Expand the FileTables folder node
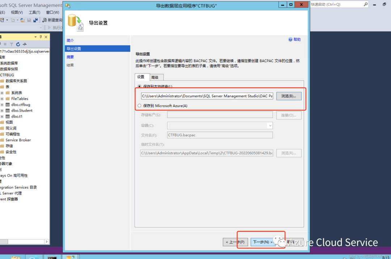The image size is (391, 259). point(2,99)
